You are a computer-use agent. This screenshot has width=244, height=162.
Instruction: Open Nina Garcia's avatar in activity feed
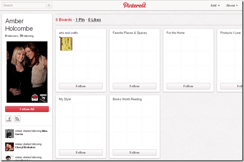(10, 134)
